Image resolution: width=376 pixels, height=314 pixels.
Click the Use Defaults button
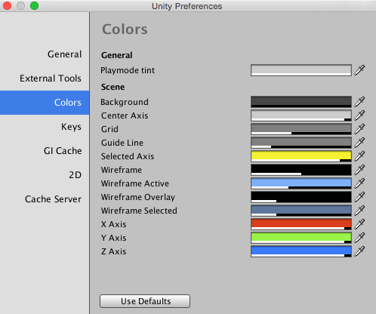click(x=145, y=301)
